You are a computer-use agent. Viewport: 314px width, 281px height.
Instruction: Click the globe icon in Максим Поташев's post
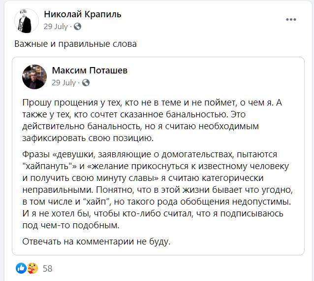coord(86,82)
